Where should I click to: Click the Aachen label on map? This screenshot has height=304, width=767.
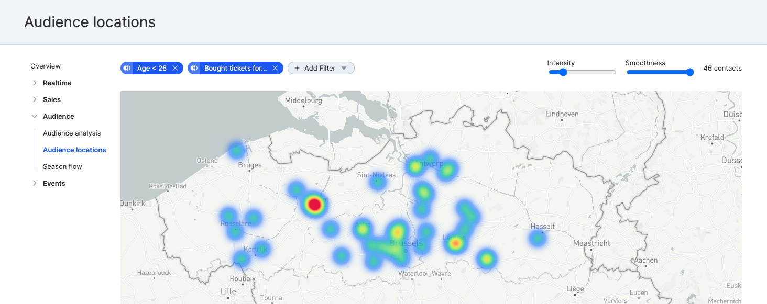tap(645, 260)
